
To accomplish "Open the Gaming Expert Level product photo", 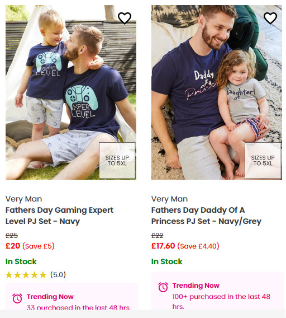I will (x=71, y=92).
